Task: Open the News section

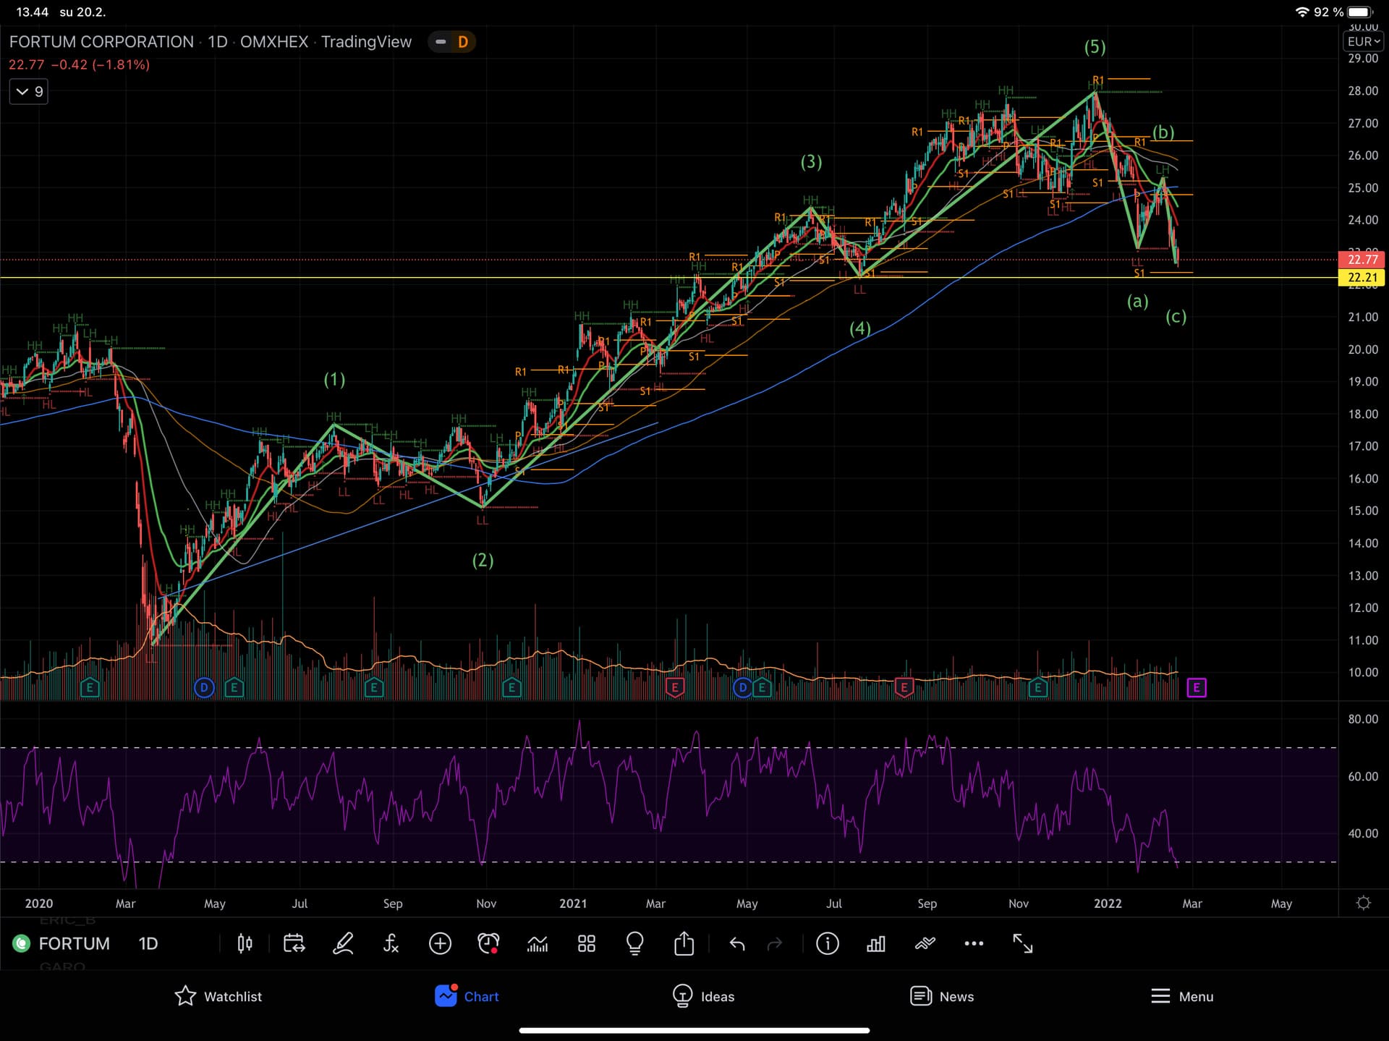Action: coord(942,996)
